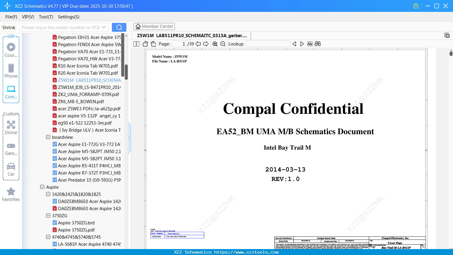Collapse the 3750ZG folder
Screen dimensions: 453x255
pyautogui.click(x=48, y=216)
